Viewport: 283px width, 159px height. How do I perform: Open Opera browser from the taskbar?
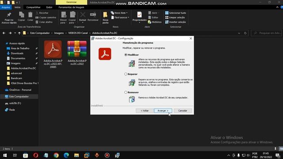(x=36, y=155)
